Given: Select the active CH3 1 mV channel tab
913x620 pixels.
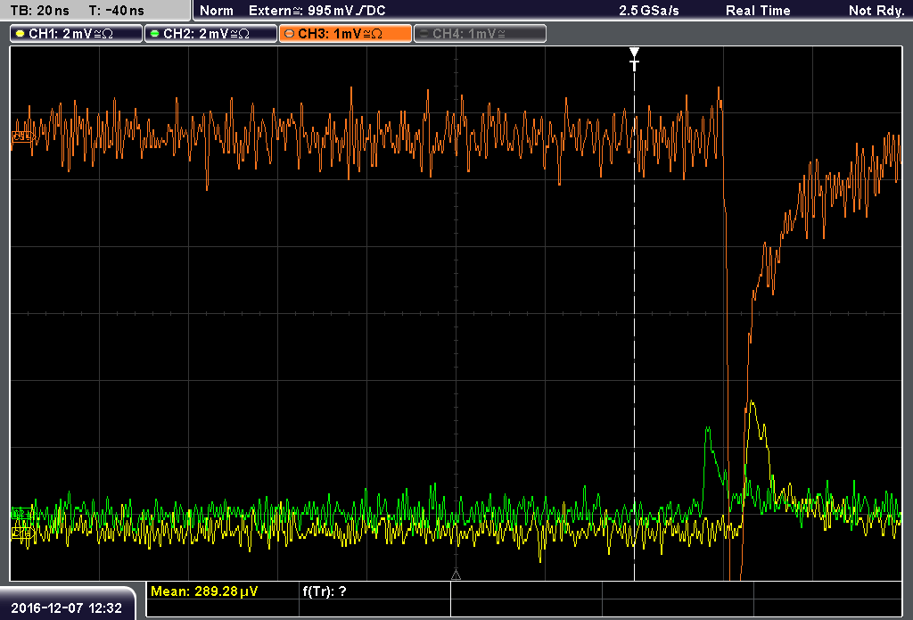Looking at the screenshot, I should click(345, 34).
